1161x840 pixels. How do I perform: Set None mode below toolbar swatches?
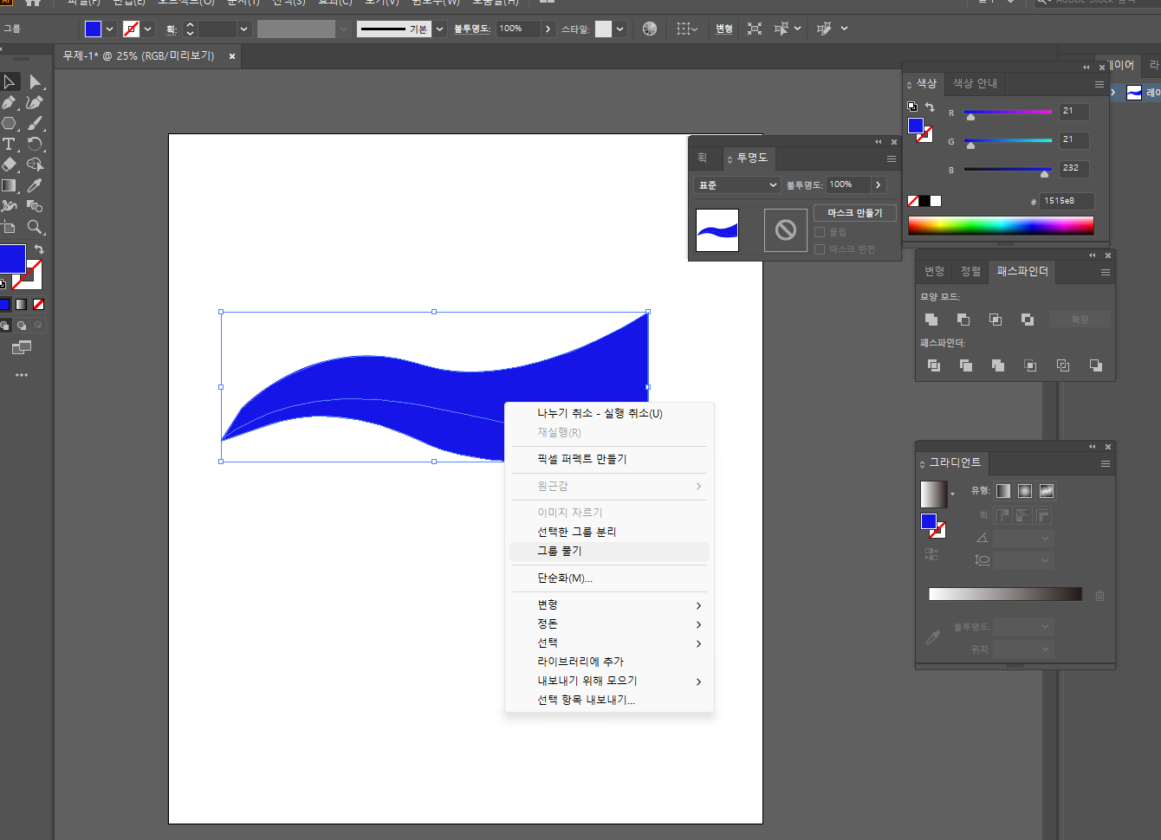[38, 304]
